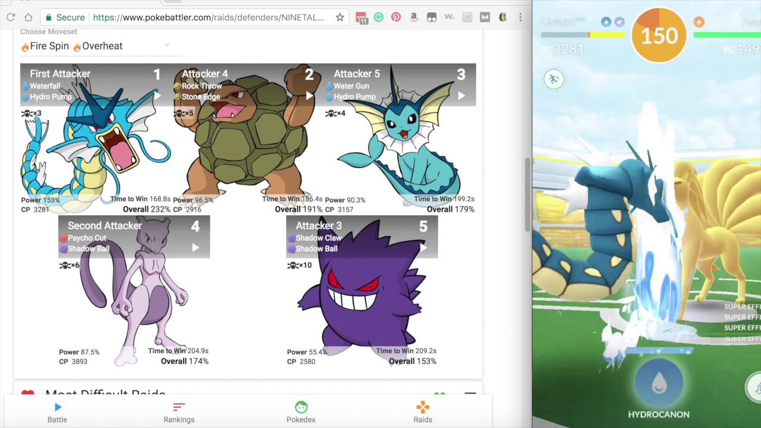
Task: Play the Attacker 3 Gengar battle arrow
Action: 423,247
